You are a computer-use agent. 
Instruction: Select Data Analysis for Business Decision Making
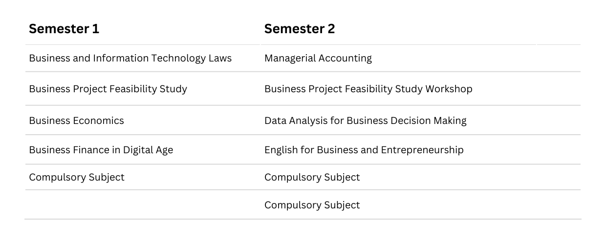pos(366,121)
